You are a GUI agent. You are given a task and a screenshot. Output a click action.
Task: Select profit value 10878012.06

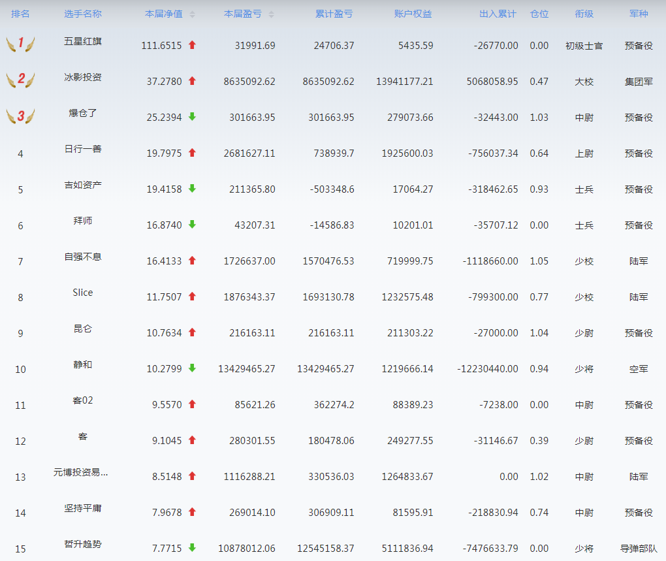pos(247,549)
